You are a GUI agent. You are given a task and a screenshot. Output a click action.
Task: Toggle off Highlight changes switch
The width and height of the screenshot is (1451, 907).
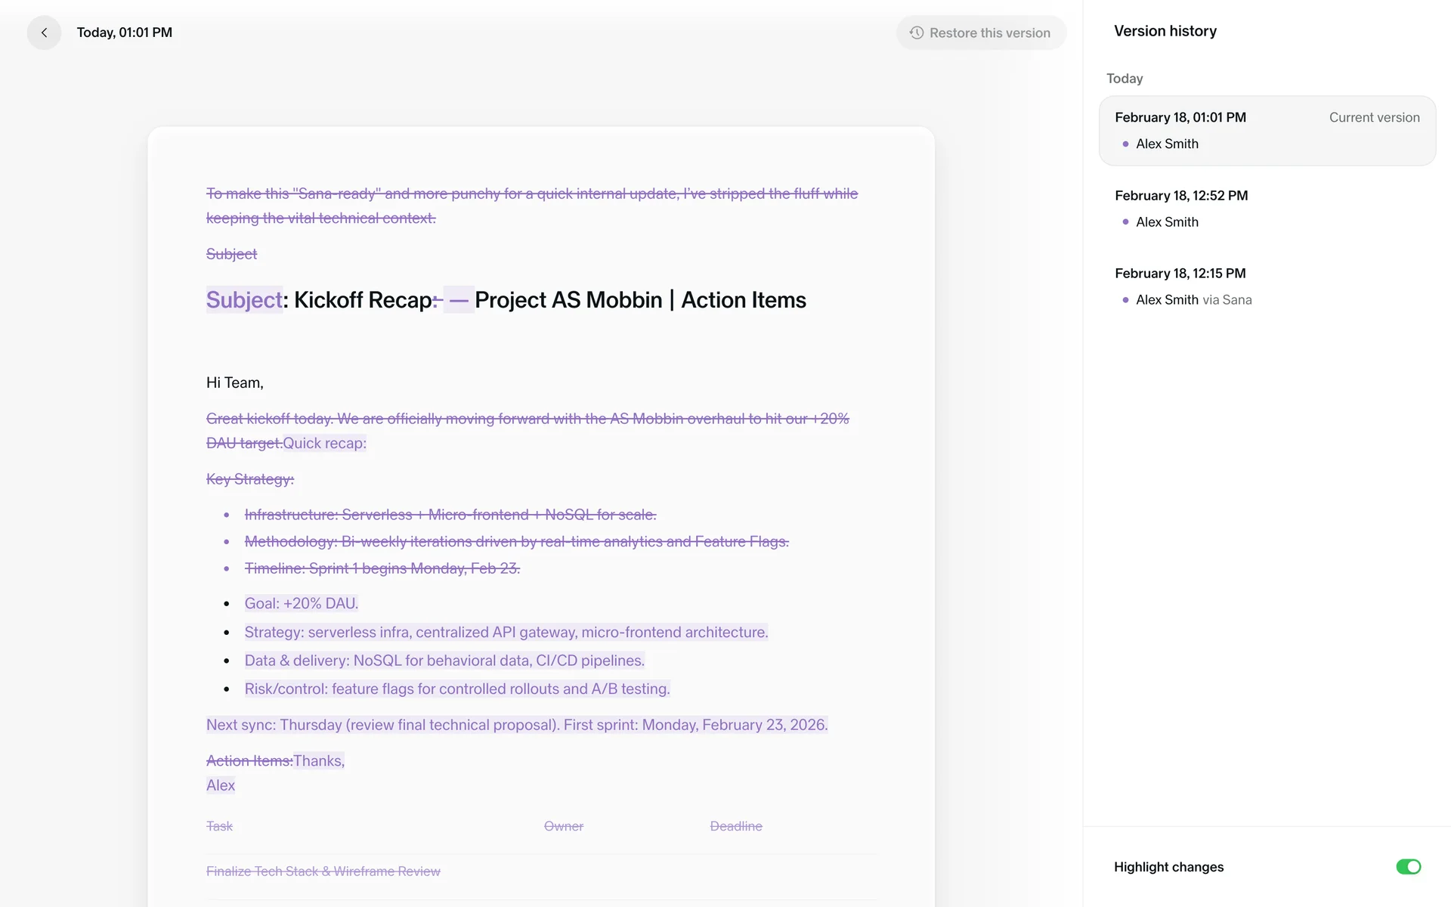pyautogui.click(x=1408, y=867)
